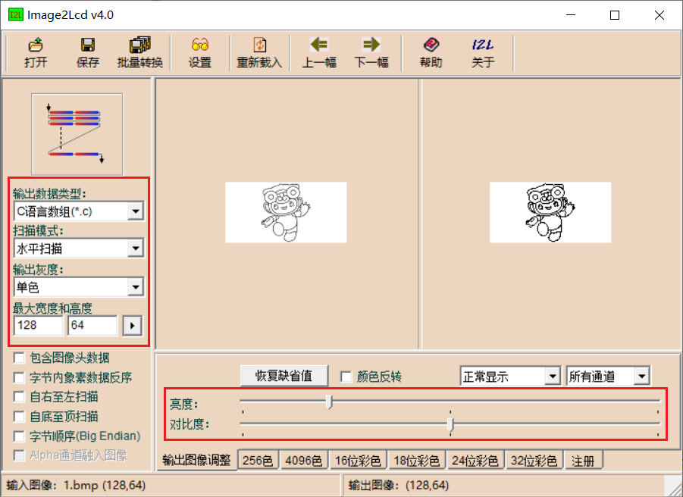Click the 保存 (Save) floppy disk icon
Screen dimensions: 683x497
[x=87, y=45]
